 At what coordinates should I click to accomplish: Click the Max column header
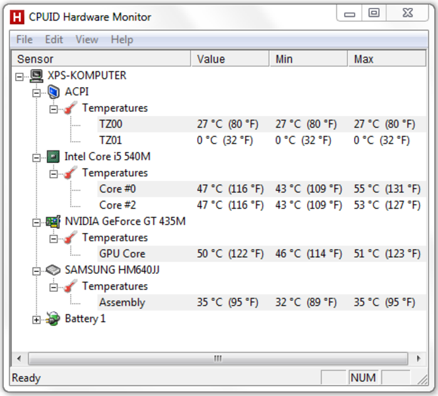[387, 59]
